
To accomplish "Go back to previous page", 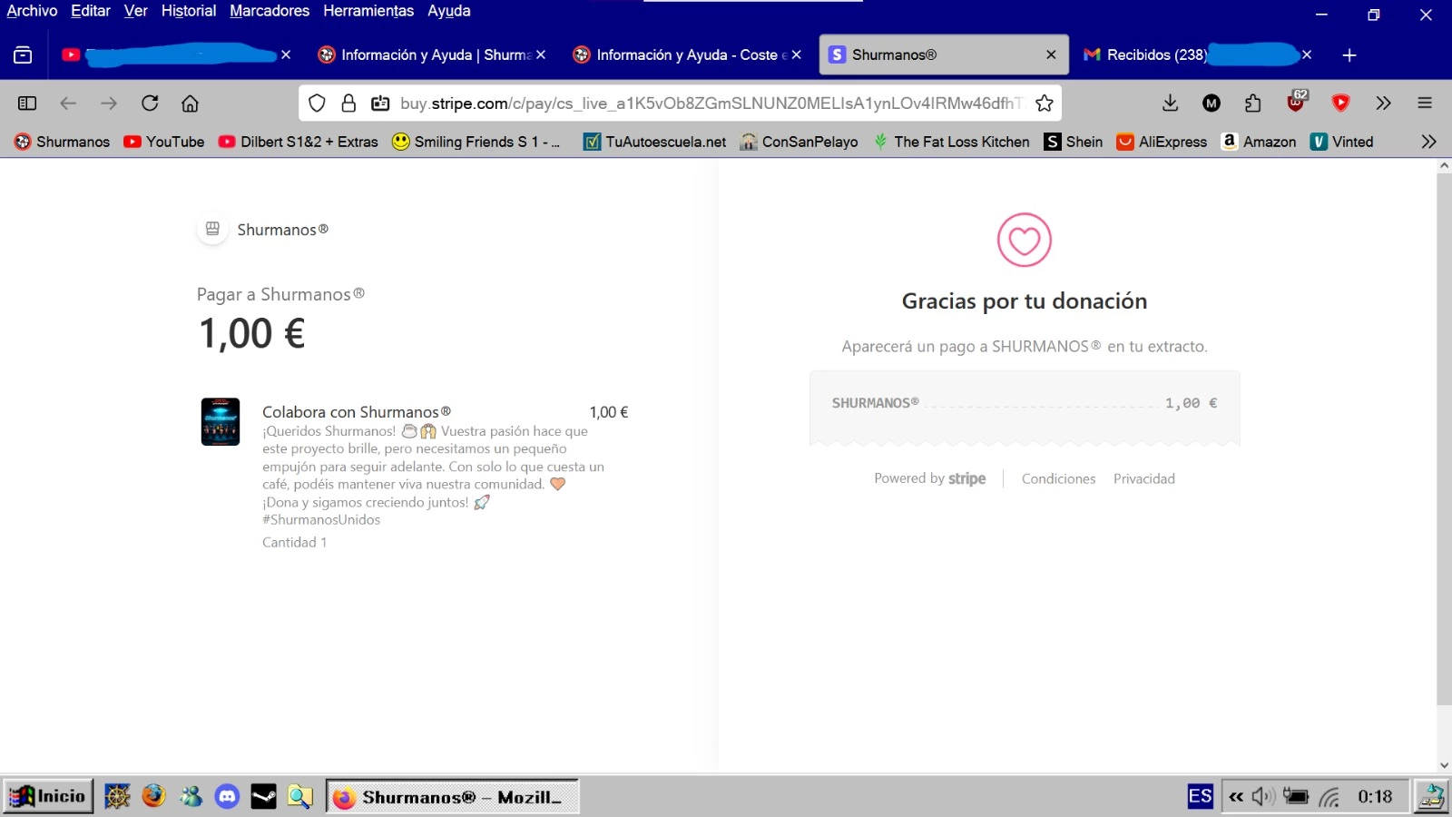I will (x=68, y=103).
